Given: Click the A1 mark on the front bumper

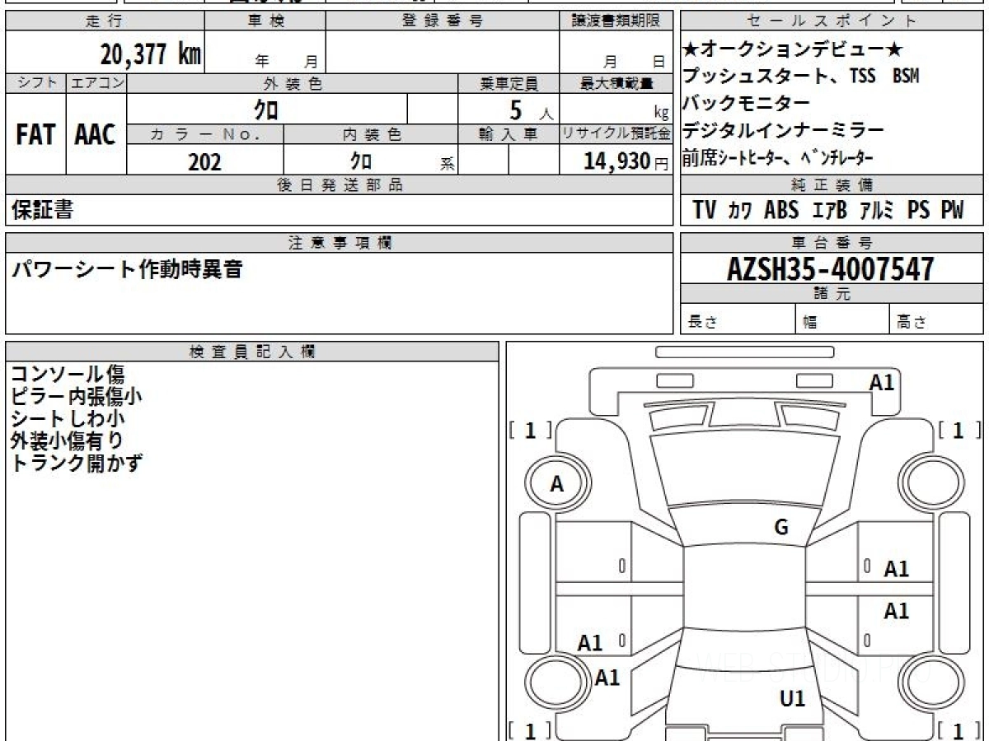Looking at the screenshot, I should (882, 382).
